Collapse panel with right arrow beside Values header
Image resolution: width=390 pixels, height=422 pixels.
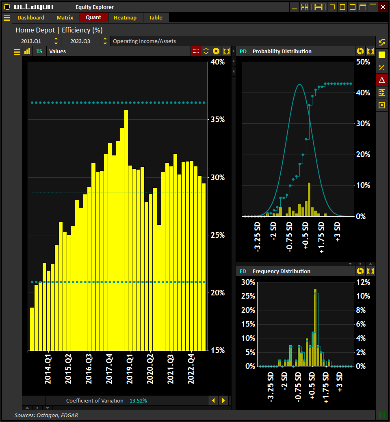tap(234, 51)
